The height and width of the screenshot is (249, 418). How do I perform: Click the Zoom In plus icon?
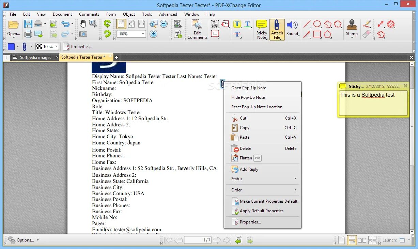click(153, 34)
